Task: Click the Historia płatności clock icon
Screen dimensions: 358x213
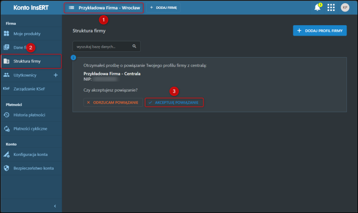Action: (6, 115)
